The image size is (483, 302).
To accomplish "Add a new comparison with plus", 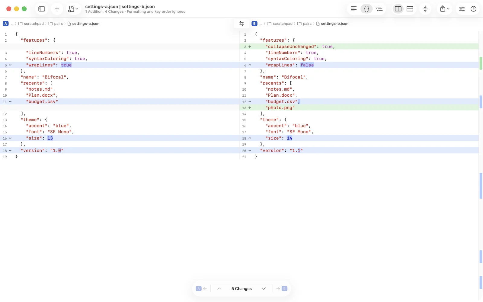I will [x=57, y=9].
